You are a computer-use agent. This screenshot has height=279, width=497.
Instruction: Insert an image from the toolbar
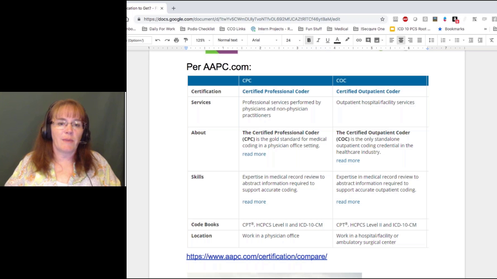tap(377, 40)
